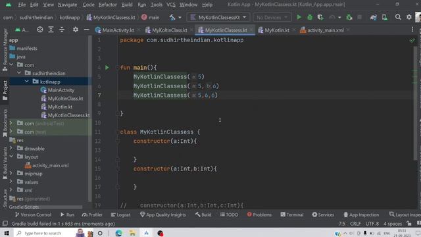The image size is (421, 237).
Task: Click Run with Coverage icon
Action: [x=320, y=17]
